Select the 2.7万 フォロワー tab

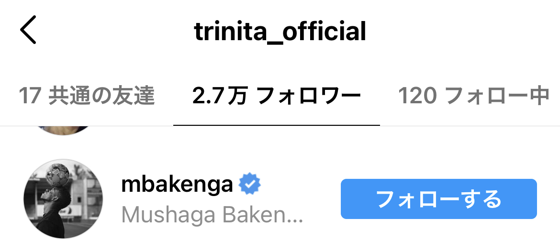click(x=277, y=96)
